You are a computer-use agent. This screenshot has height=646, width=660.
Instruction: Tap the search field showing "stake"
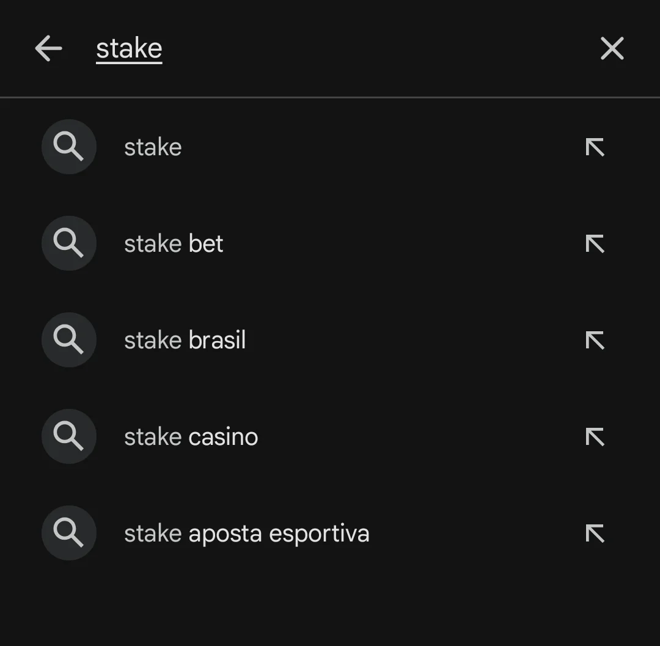click(x=128, y=48)
